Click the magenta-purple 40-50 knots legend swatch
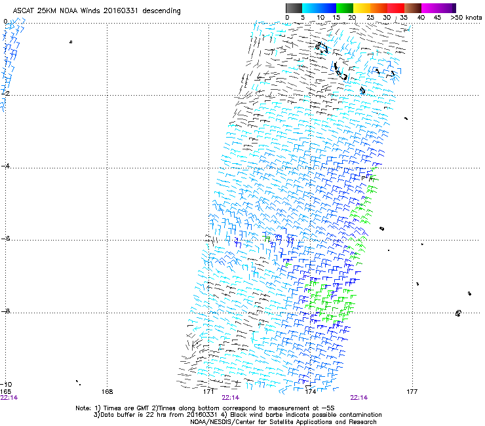 pyautogui.click(x=438, y=8)
